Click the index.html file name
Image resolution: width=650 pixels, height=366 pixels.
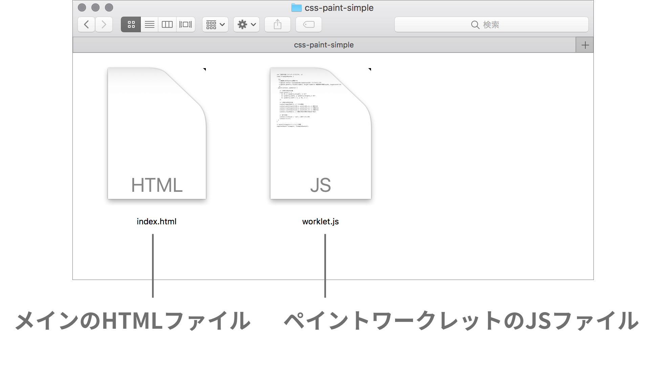point(156,221)
